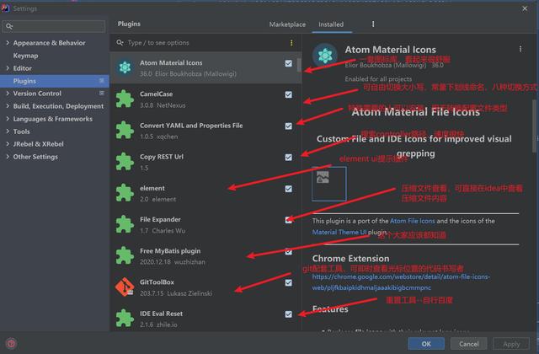
Task: Select the Free MyBatis plugin name text
Action: tap(170, 251)
